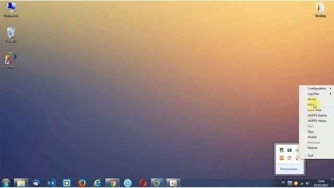Open the Corbeille recycle bin icon
Image resolution: width=334 pixels, height=188 pixels.
pyautogui.click(x=11, y=35)
